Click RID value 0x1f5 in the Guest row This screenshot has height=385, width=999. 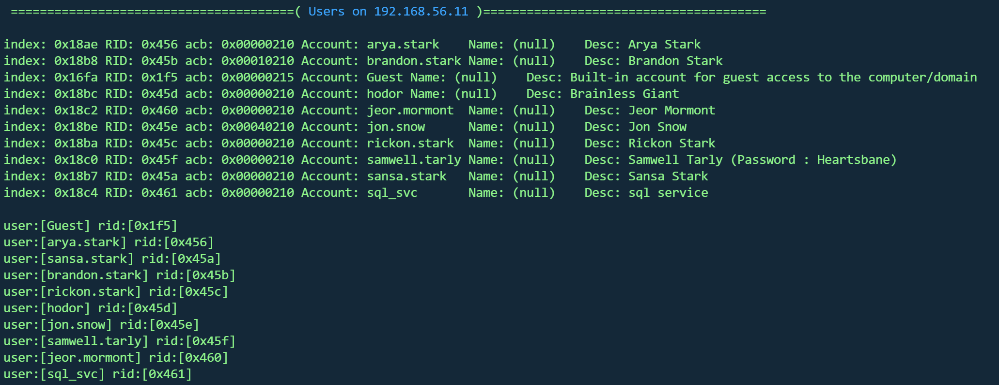[x=159, y=78]
